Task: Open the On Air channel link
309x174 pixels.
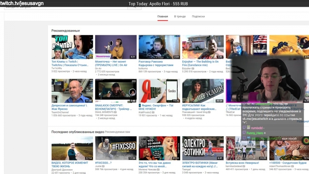Action: click(98, 68)
